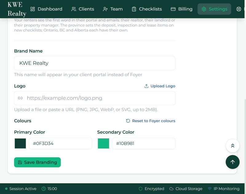
Task: Click the KWE Realty brand logo
Action: pyautogui.click(x=17, y=9)
